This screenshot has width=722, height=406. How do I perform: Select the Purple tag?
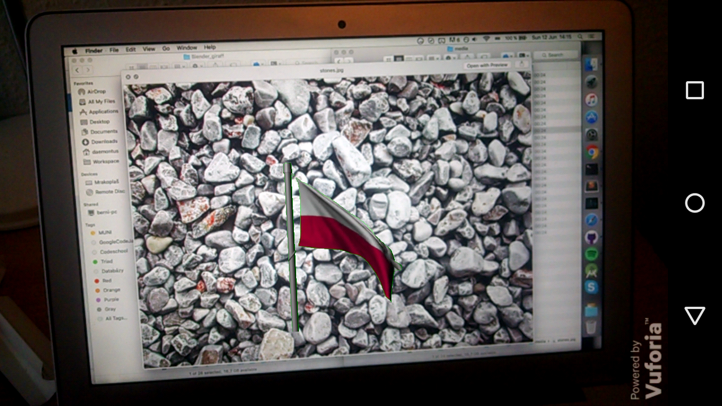pos(108,300)
